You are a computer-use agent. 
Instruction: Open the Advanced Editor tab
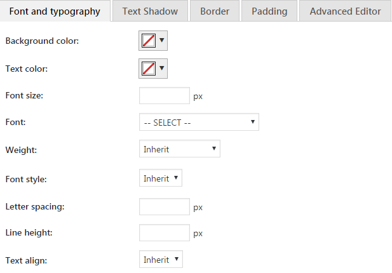click(x=345, y=11)
